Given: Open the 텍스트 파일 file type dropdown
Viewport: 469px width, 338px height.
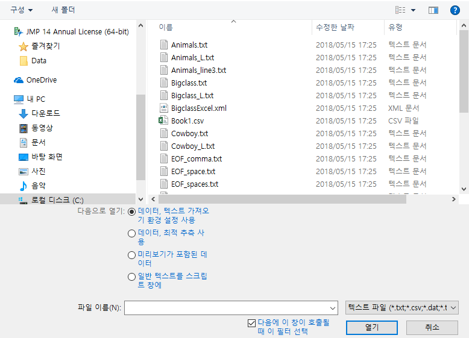Looking at the screenshot, I should tap(401, 307).
